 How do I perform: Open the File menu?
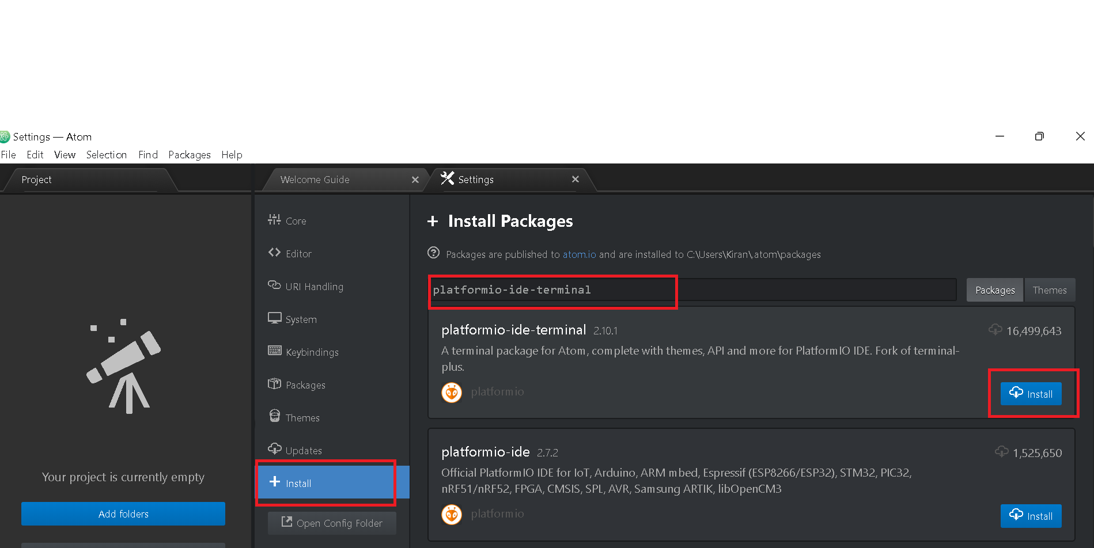tap(9, 155)
